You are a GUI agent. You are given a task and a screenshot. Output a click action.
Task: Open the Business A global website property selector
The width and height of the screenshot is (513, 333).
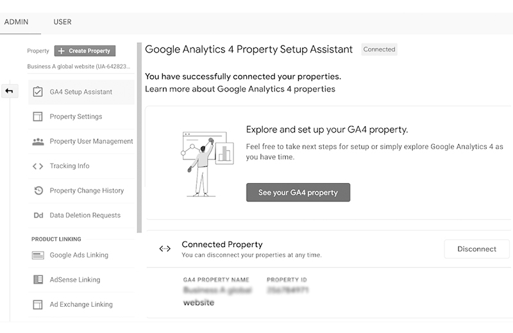pos(78,67)
